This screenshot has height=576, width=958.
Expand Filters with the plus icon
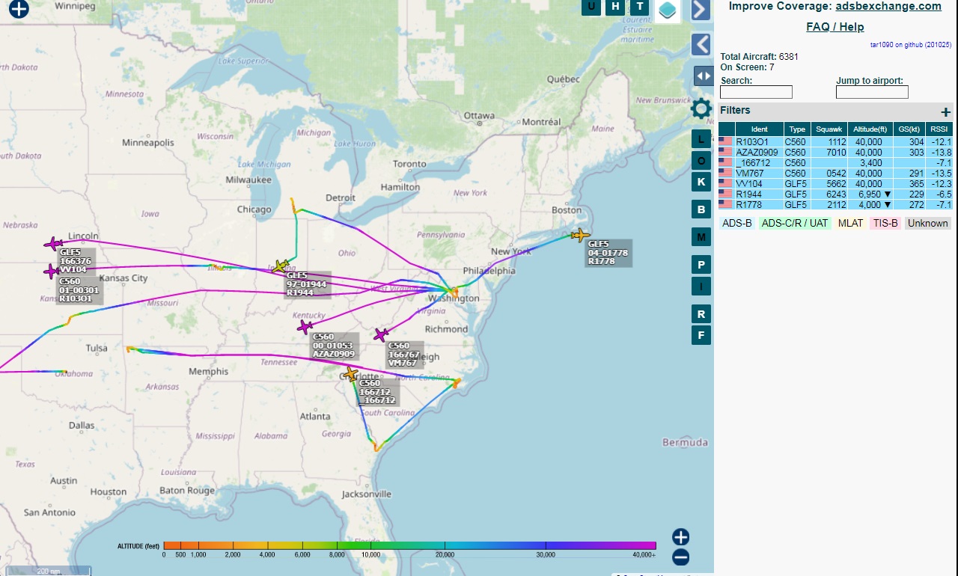point(946,111)
